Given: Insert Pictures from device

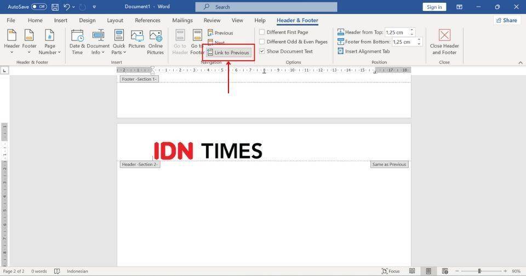Looking at the screenshot, I should [x=136, y=39].
